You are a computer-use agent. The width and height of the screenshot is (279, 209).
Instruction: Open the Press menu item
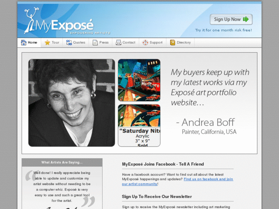click(x=101, y=43)
